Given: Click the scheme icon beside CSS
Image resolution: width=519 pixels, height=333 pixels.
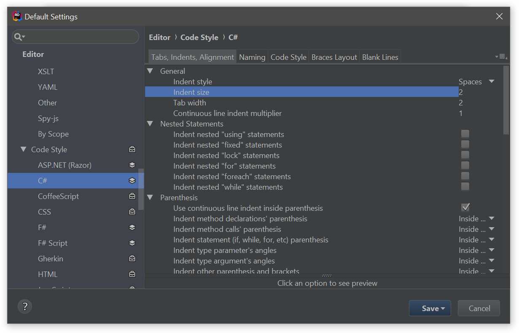Looking at the screenshot, I should tap(132, 212).
